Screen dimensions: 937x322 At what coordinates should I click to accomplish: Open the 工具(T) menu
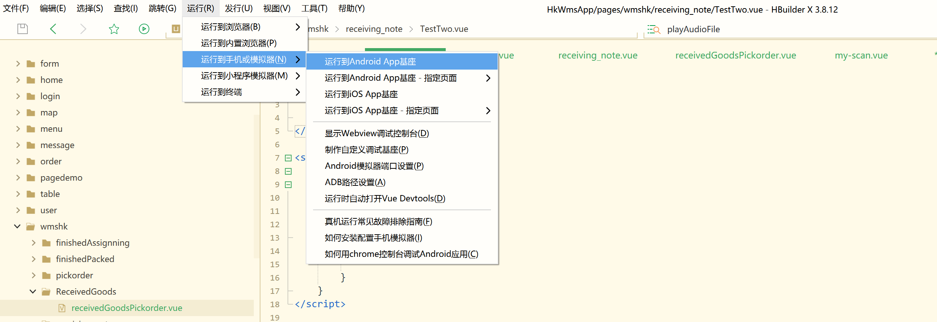coord(315,9)
